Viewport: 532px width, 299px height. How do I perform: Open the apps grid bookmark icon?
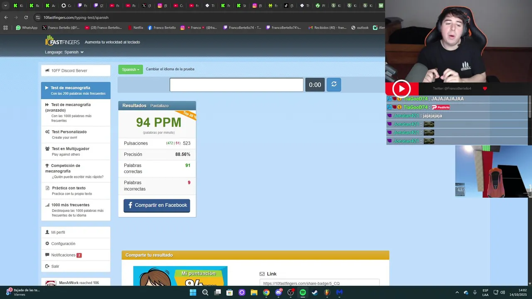pyautogui.click(x=5, y=28)
